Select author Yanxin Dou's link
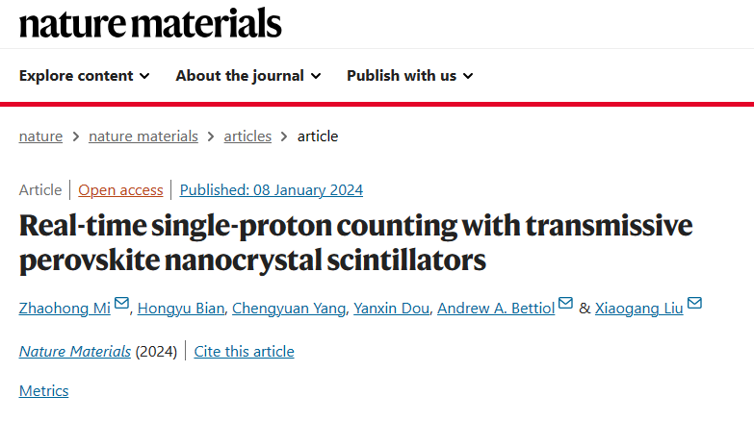This screenshot has height=421, width=754. click(391, 309)
